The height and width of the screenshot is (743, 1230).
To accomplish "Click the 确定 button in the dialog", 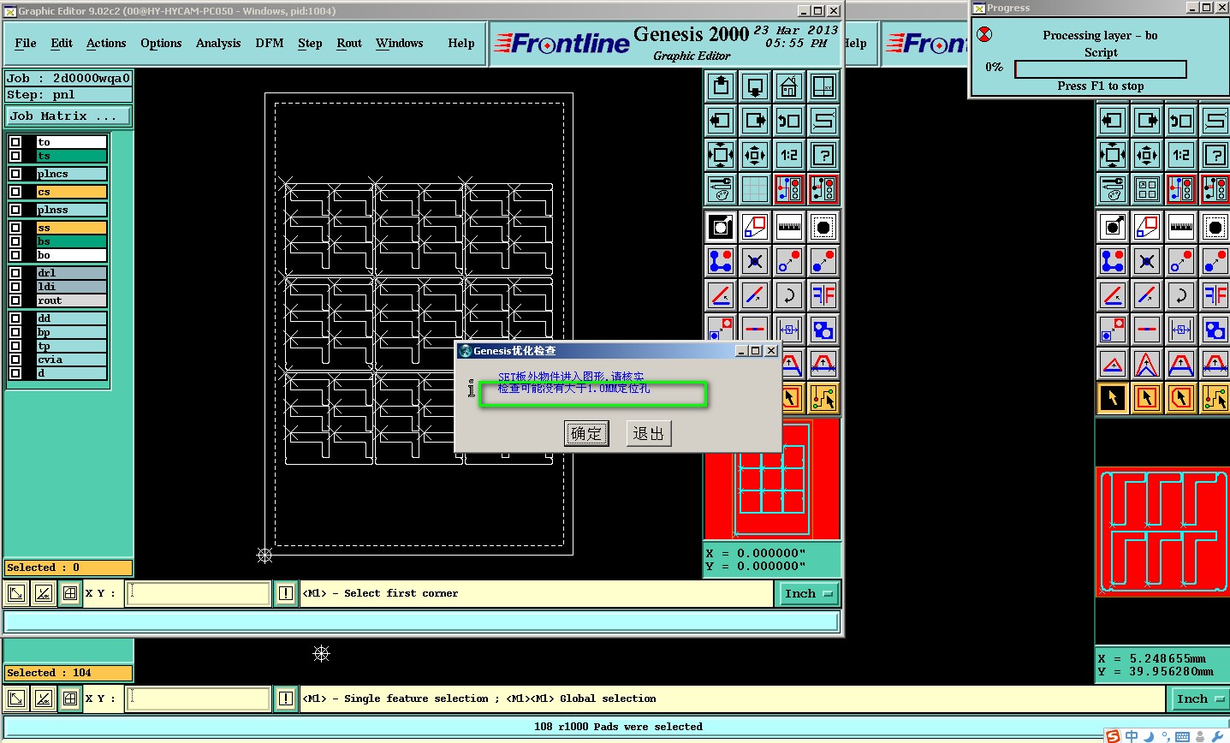I will 586,434.
